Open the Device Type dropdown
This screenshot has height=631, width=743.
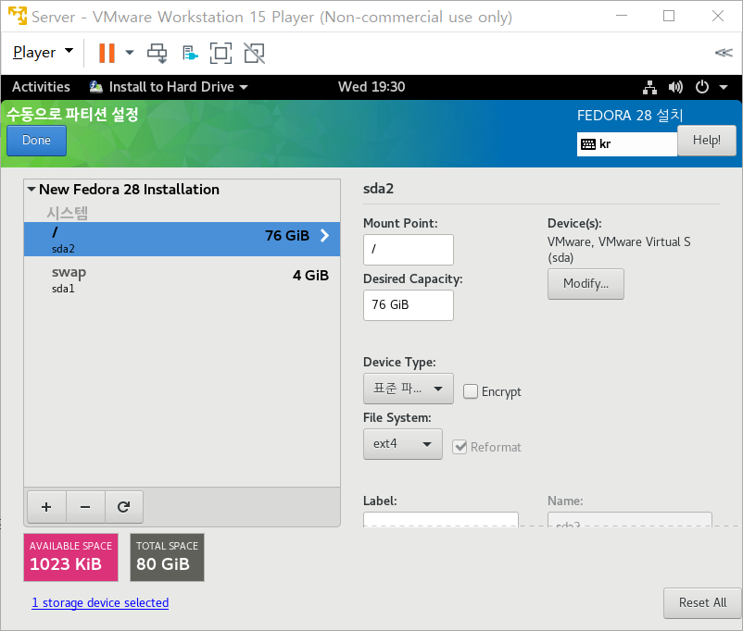tap(408, 389)
